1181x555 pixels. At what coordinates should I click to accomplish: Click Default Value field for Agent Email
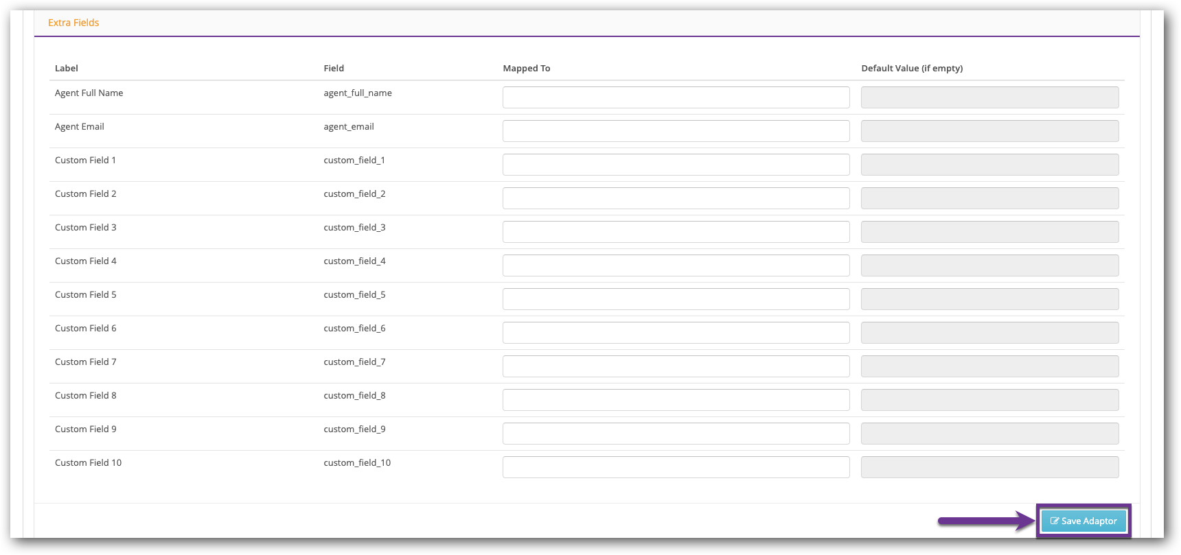click(990, 131)
